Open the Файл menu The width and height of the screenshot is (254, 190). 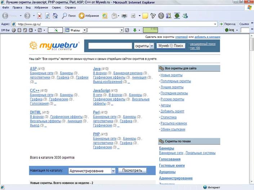[x=5, y=8]
